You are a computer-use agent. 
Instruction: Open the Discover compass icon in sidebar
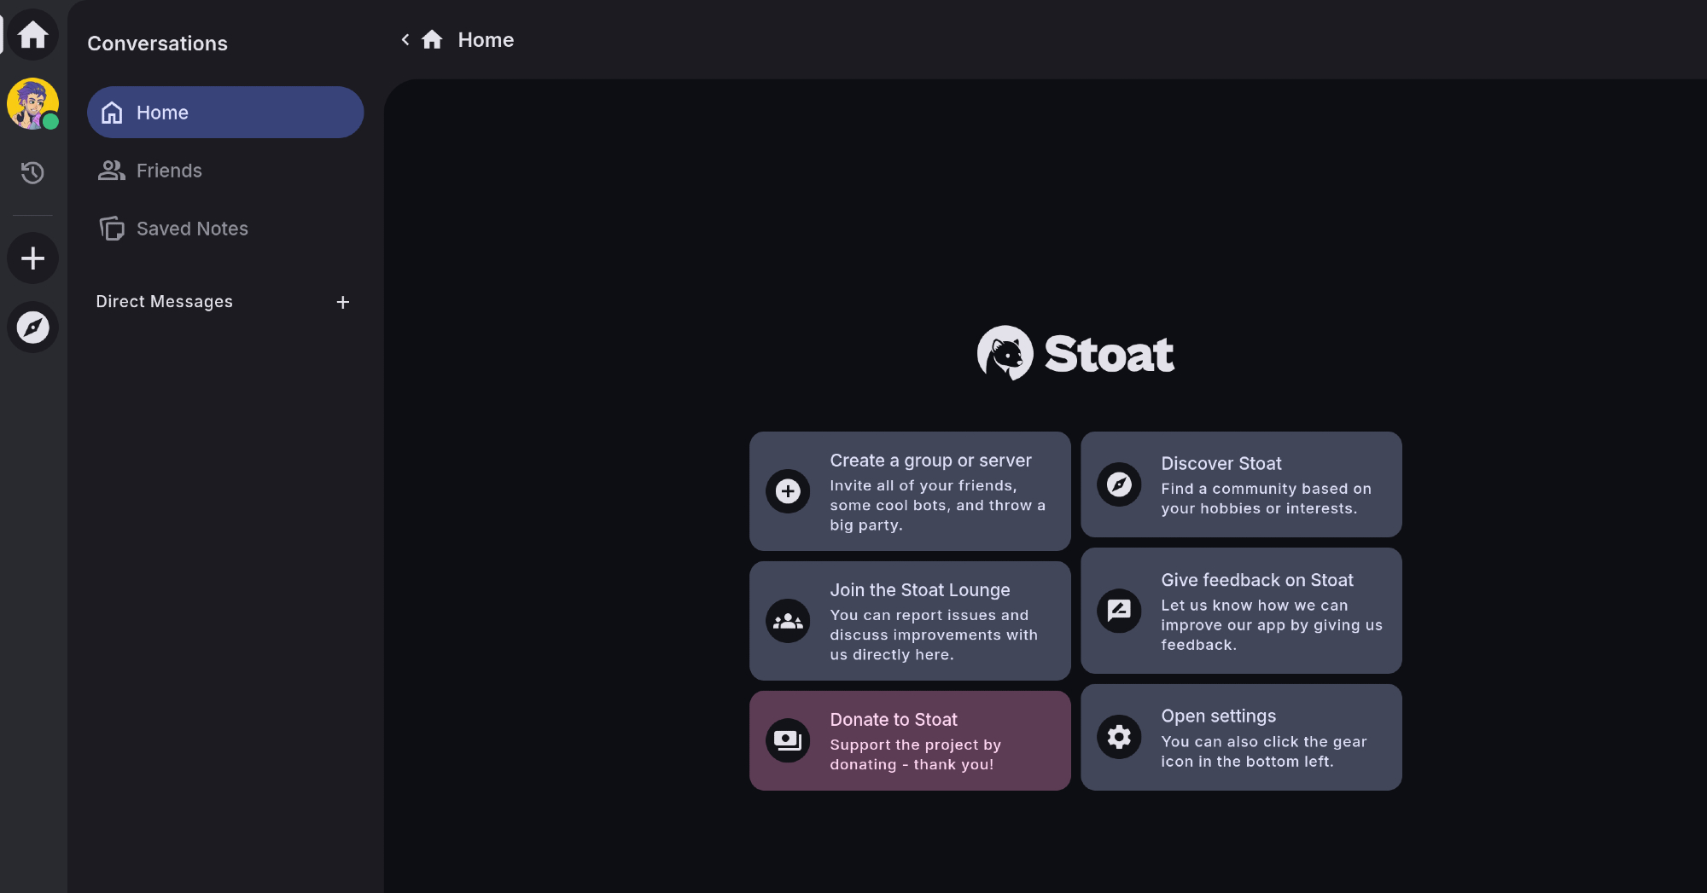click(32, 328)
